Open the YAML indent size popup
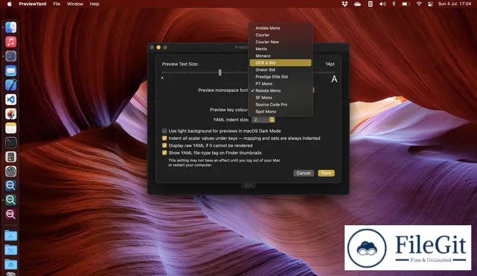477x276 pixels. [x=264, y=120]
